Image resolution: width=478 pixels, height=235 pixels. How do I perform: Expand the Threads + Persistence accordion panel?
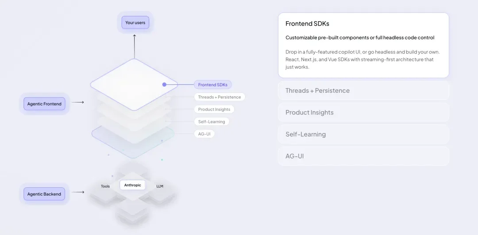click(x=363, y=91)
